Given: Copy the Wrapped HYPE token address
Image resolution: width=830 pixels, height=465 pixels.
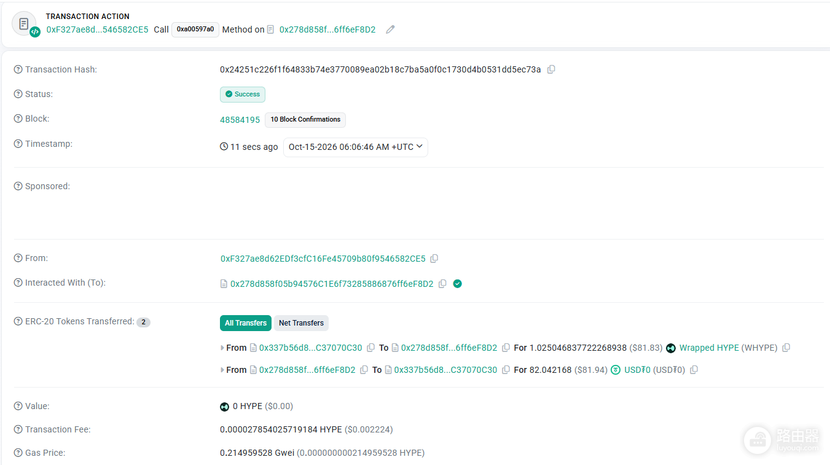Looking at the screenshot, I should [786, 348].
